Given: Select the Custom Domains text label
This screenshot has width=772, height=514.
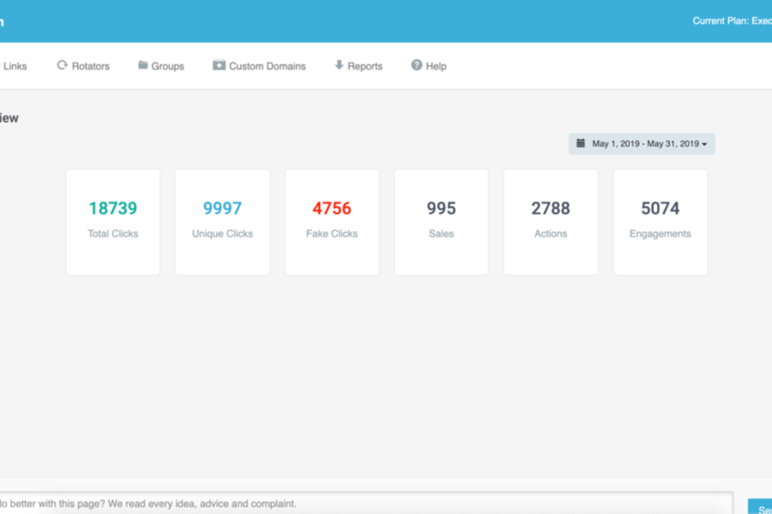Looking at the screenshot, I should pos(267,66).
